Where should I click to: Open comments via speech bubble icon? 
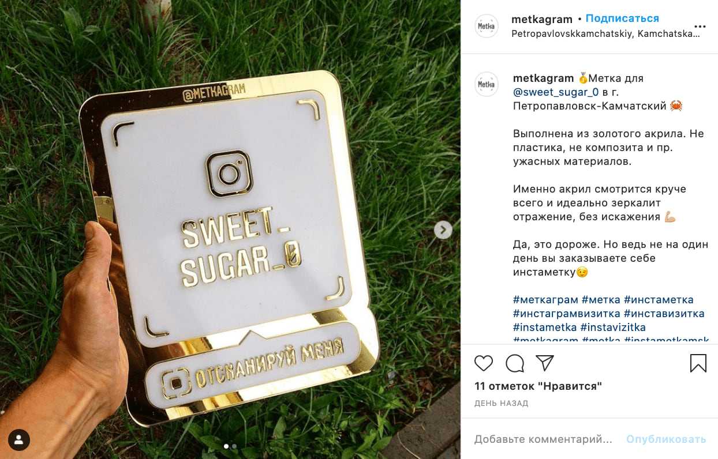[515, 363]
